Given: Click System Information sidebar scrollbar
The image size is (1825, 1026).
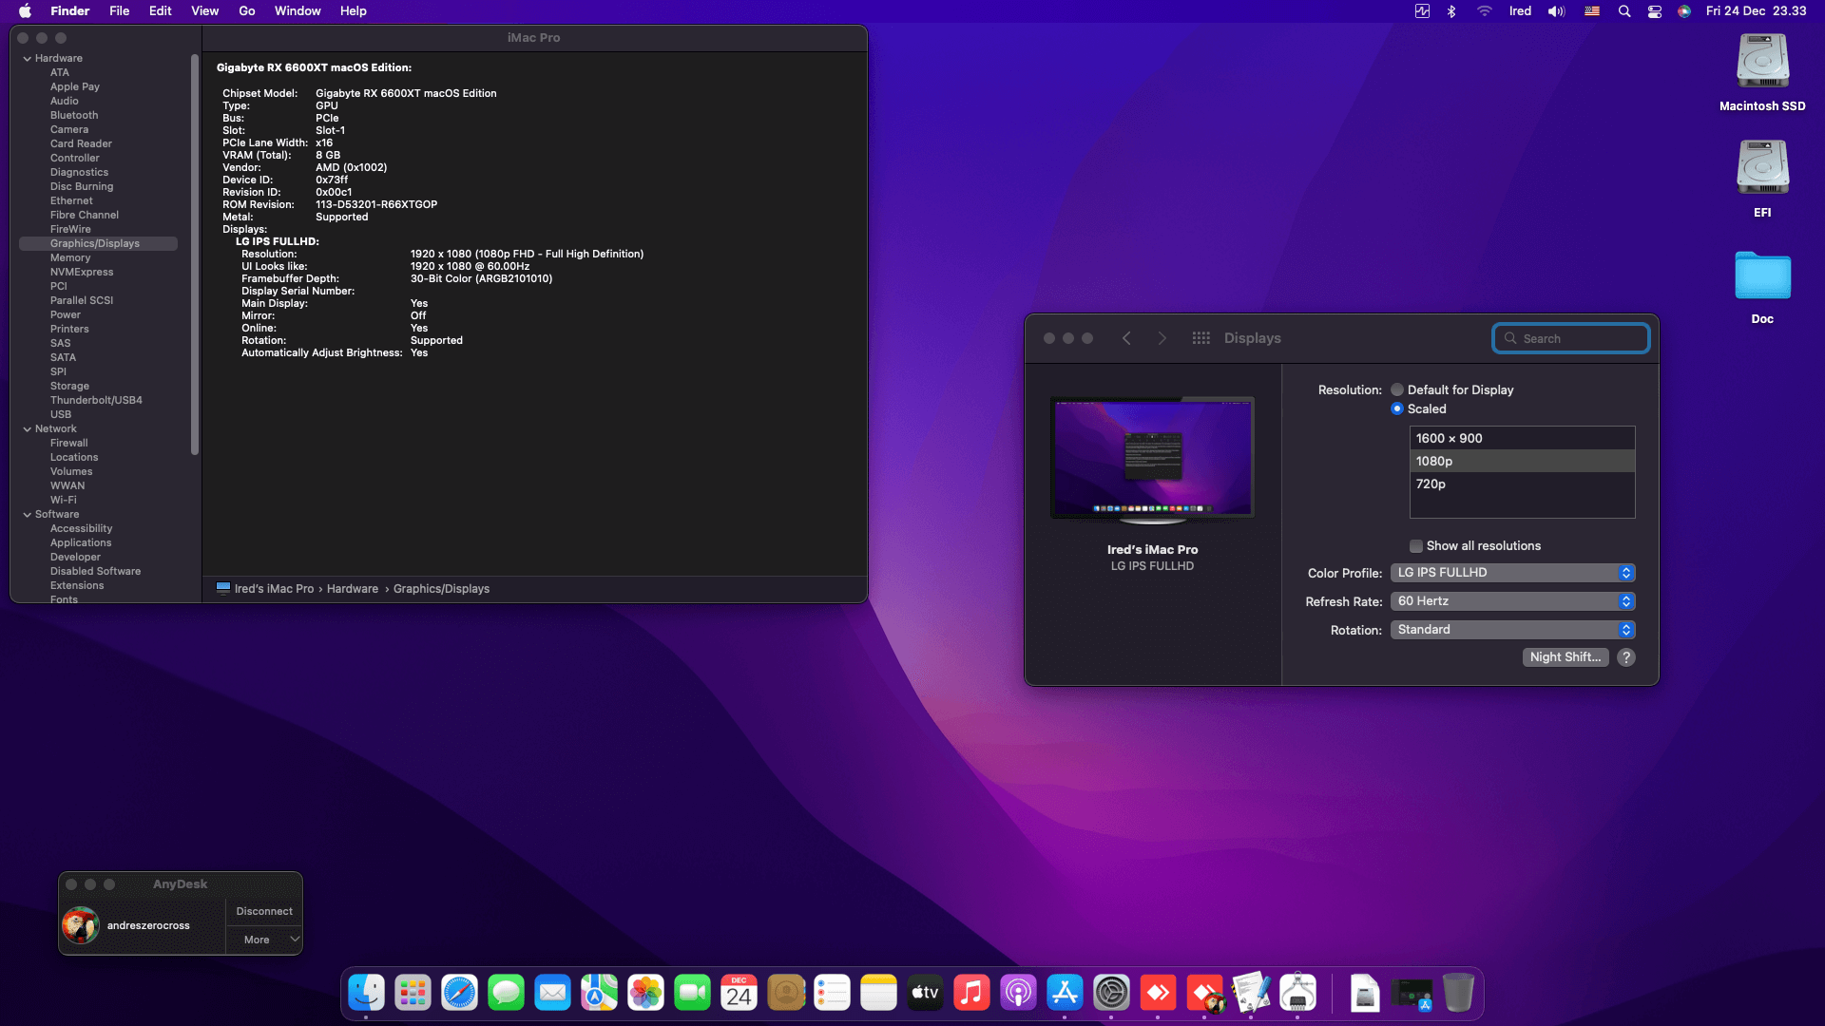Looking at the screenshot, I should coord(195,256).
